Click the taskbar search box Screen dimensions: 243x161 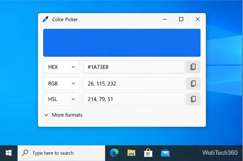point(61,153)
